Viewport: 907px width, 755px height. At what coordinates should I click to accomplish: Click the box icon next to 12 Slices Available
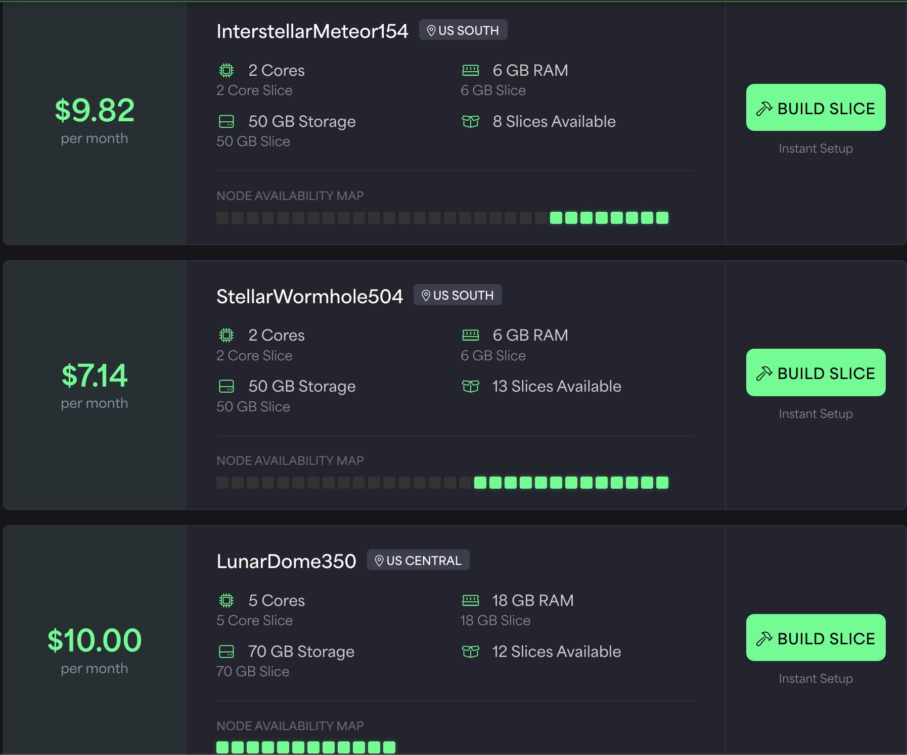[470, 651]
